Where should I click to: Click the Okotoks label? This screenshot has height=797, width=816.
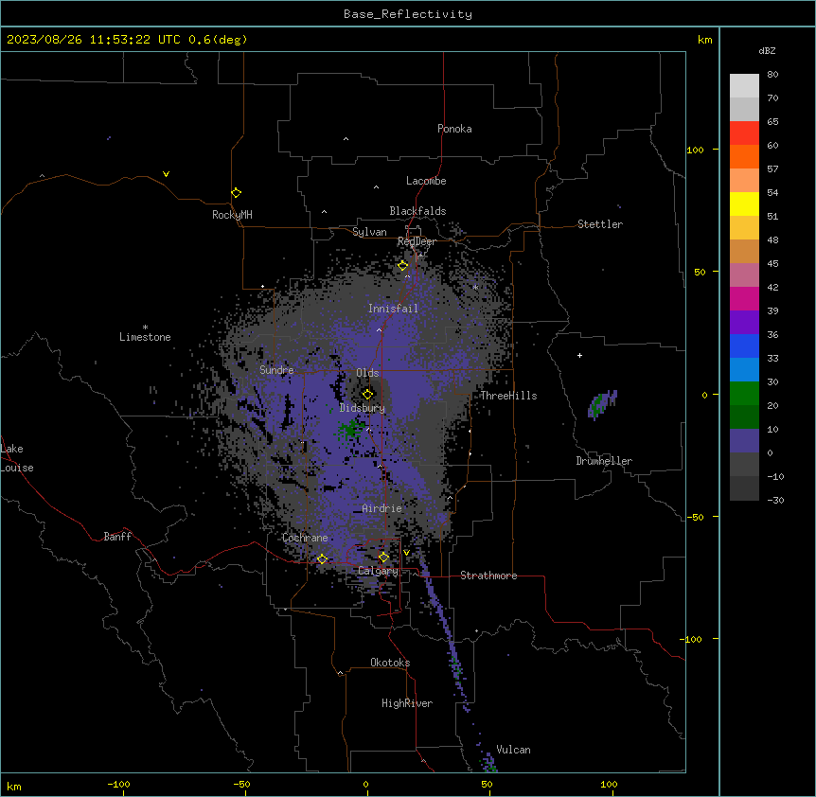click(x=390, y=663)
